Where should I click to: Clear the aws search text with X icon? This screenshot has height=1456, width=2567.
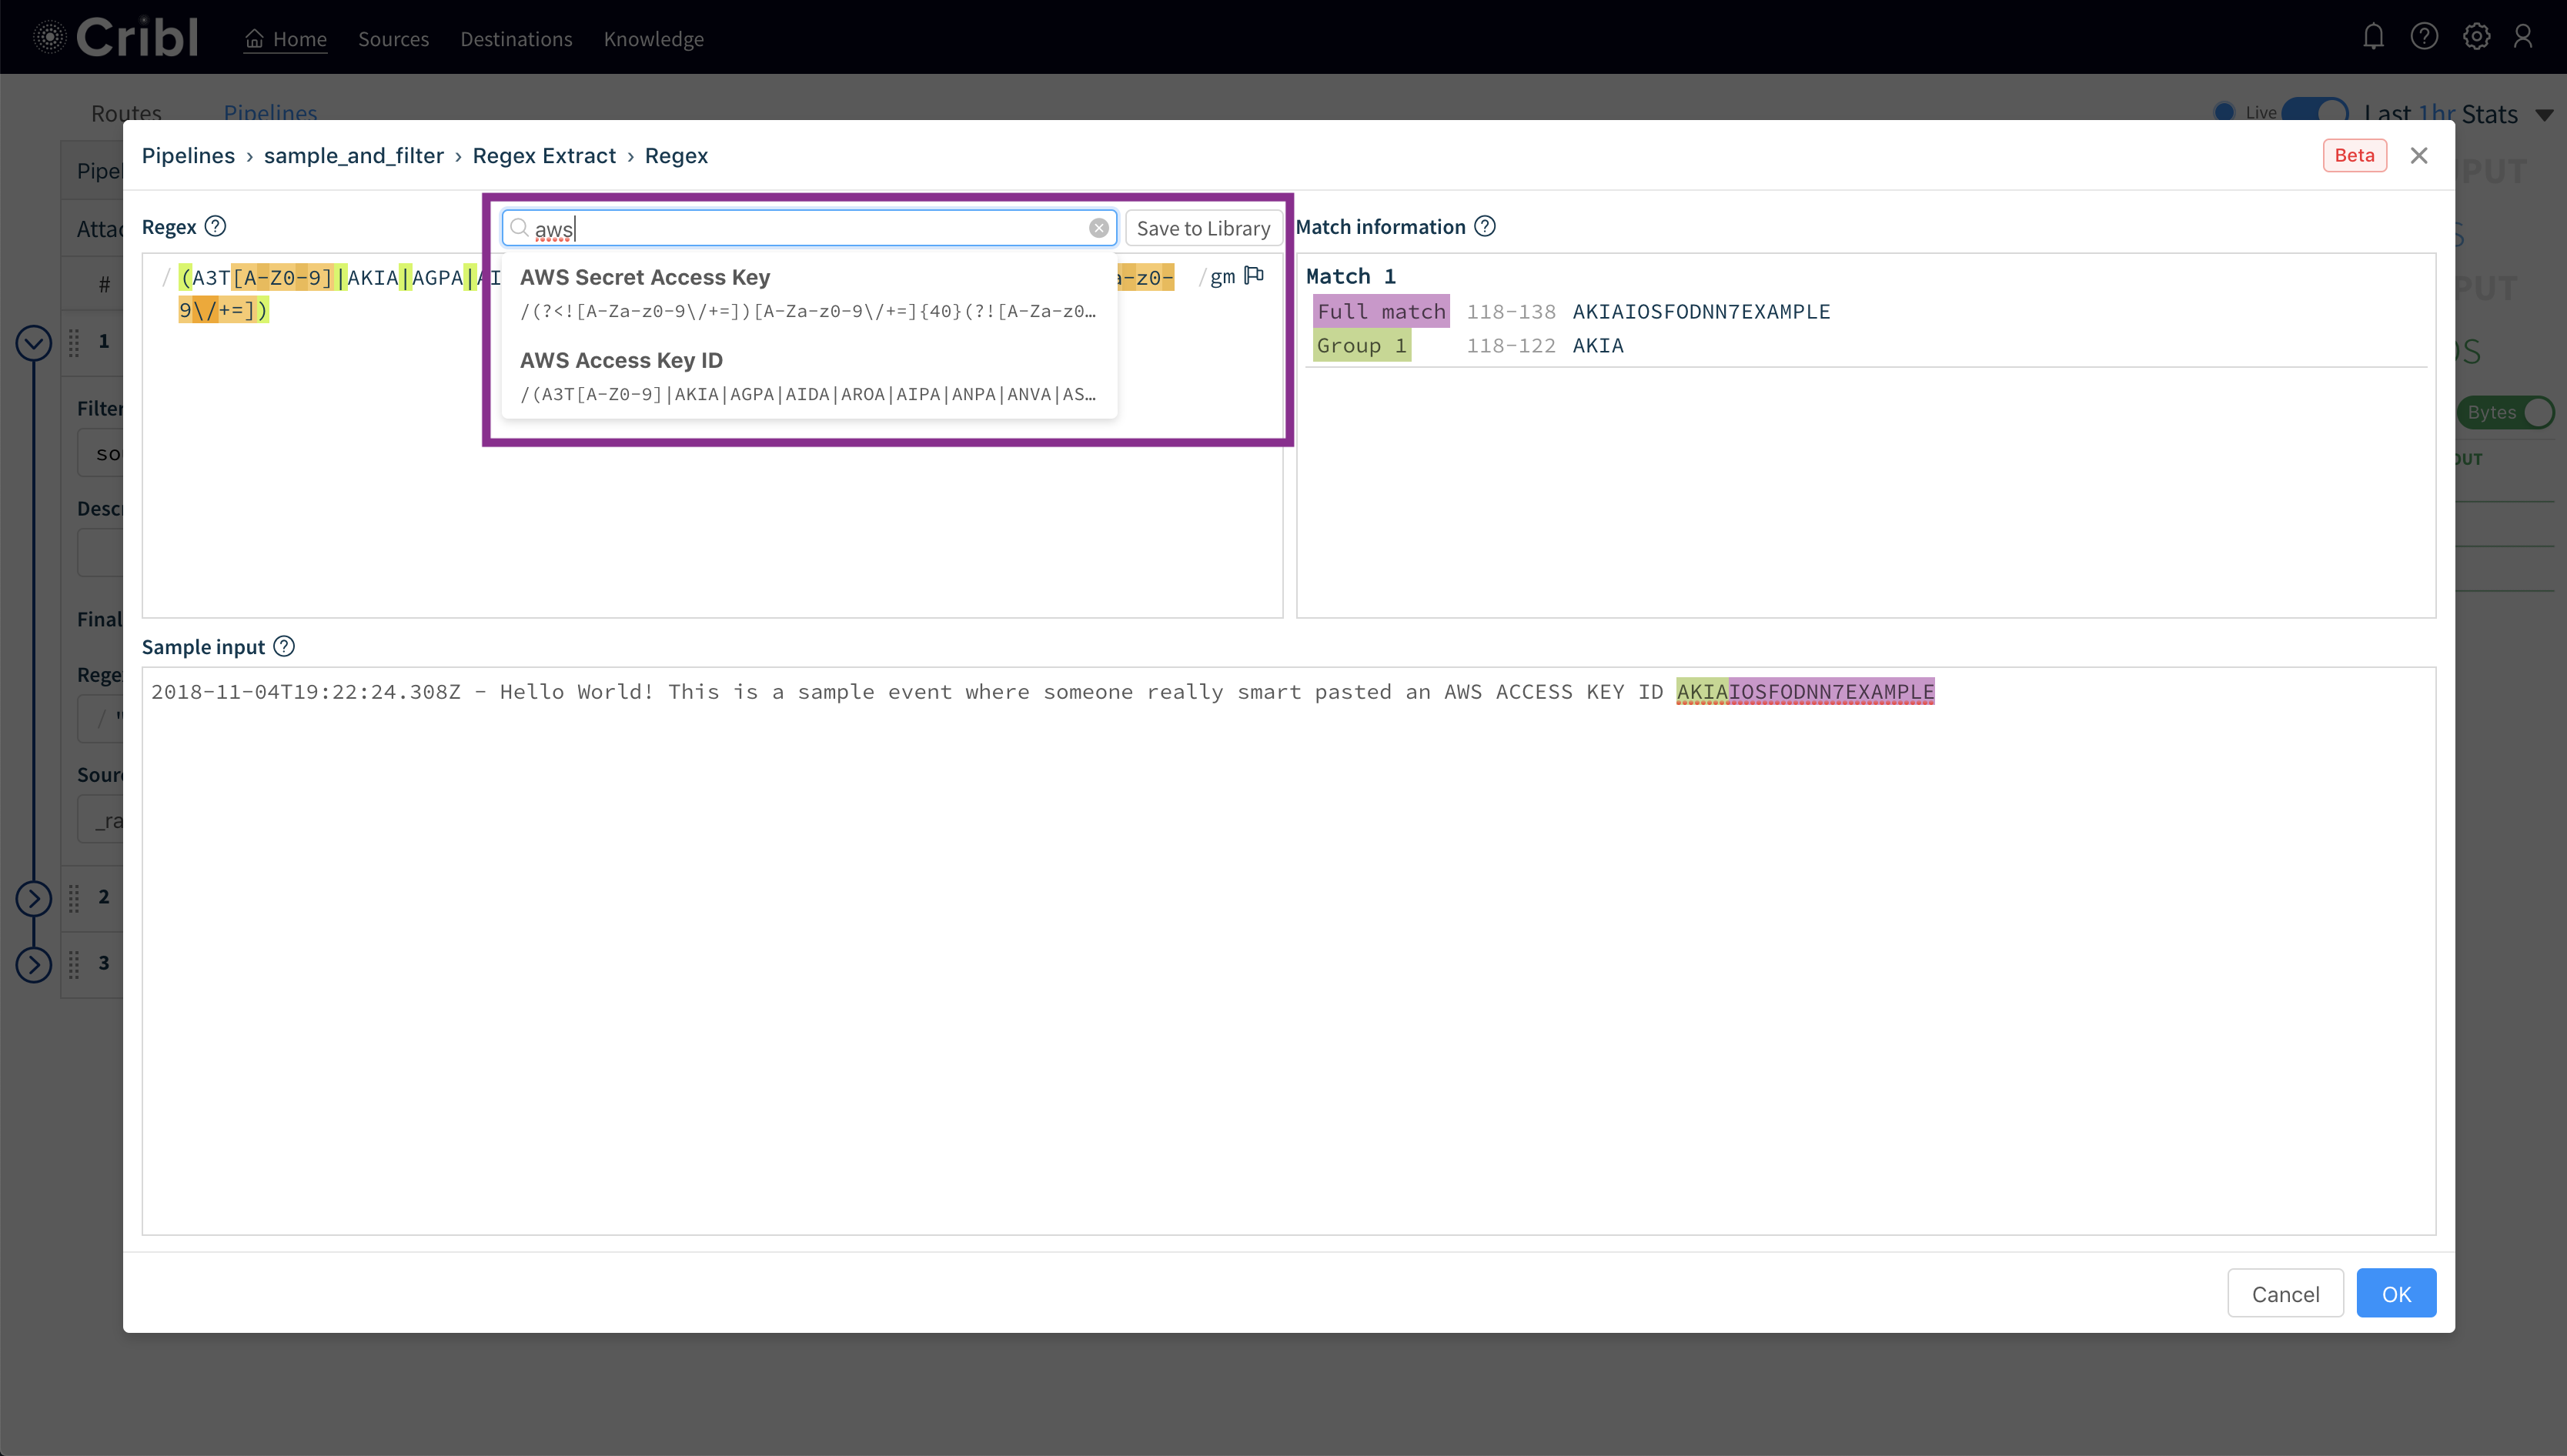(1098, 228)
